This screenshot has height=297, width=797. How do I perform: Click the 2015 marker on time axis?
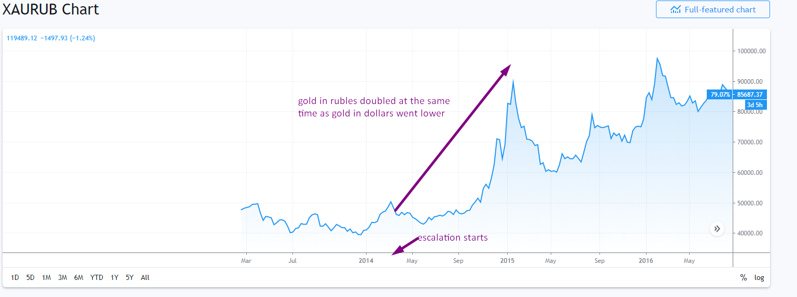pyautogui.click(x=507, y=260)
